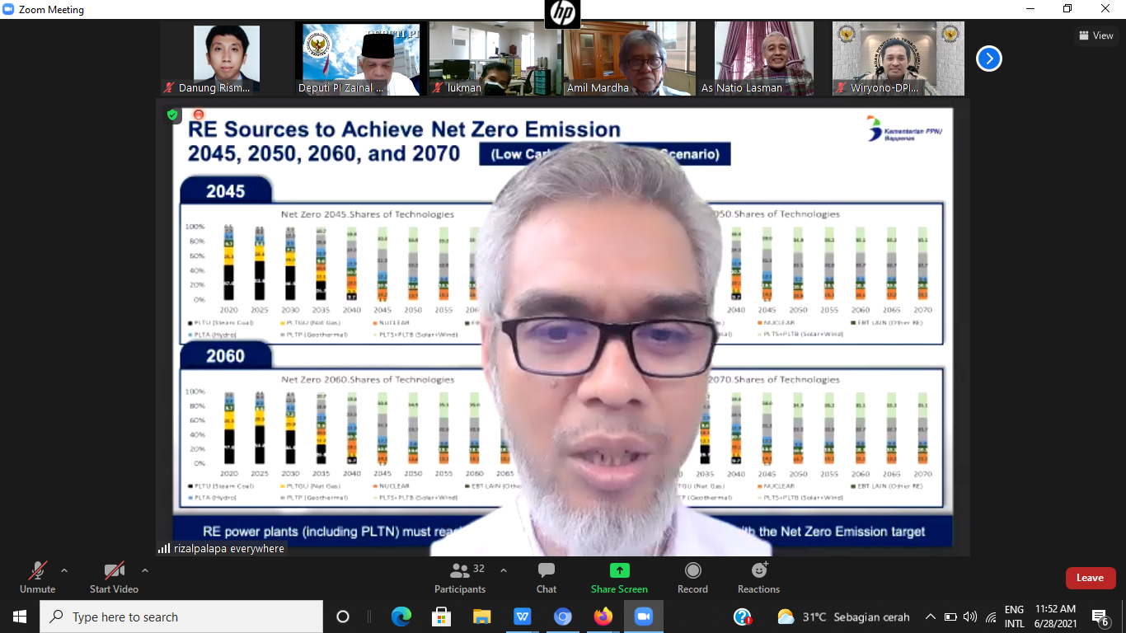Click the 2045 label on the slide
1126x633 pixels.
point(225,191)
